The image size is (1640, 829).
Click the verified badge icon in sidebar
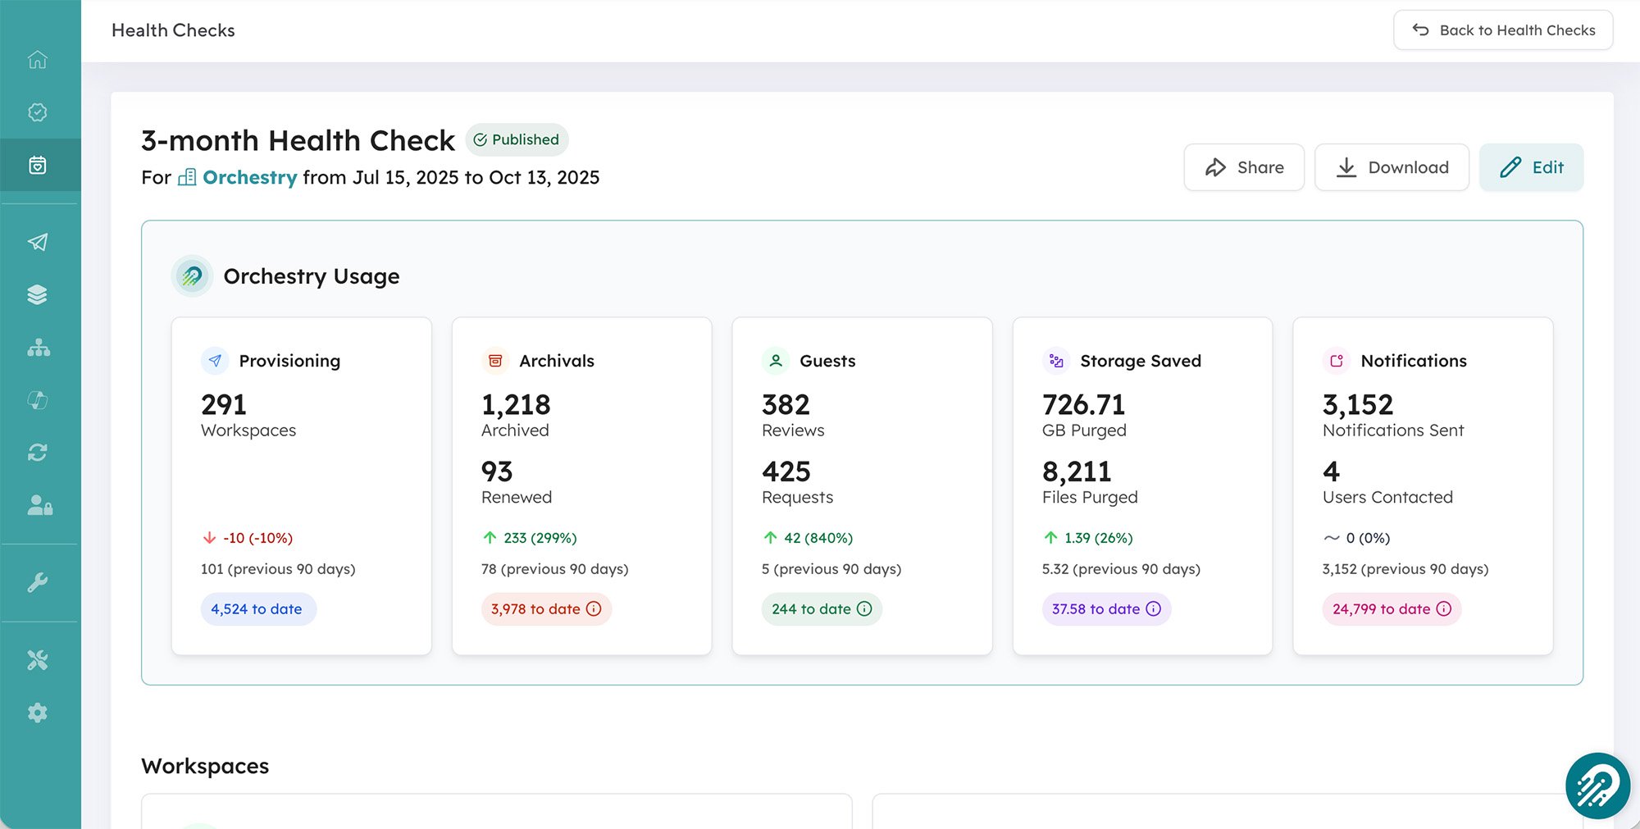tap(38, 112)
